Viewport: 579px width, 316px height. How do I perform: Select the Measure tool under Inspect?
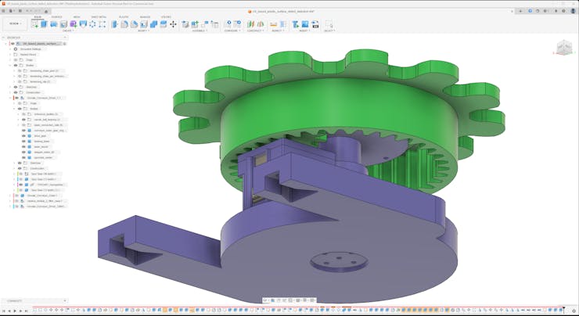click(x=273, y=24)
